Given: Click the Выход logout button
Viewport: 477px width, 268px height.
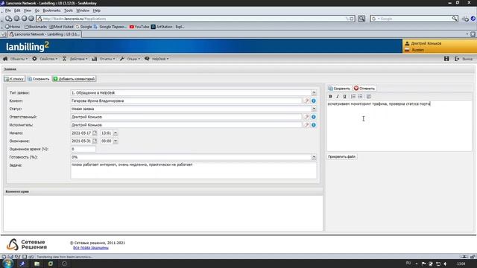Looking at the screenshot, I should click(464, 59).
